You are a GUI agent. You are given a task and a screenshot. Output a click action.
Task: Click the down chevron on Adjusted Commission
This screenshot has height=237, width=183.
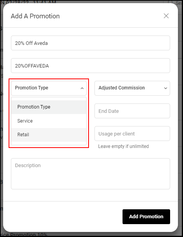(165, 88)
